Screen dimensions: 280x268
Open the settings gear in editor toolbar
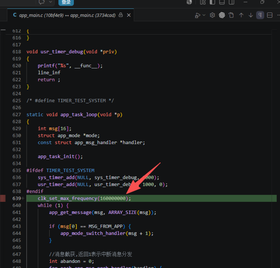click(x=212, y=15)
